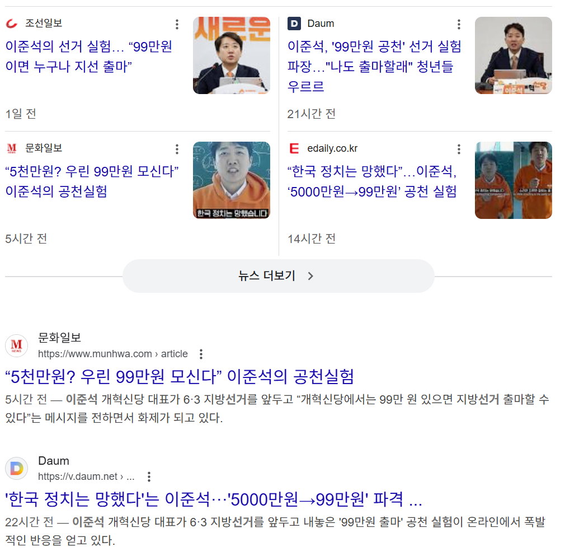Click the edaily red E logo icon
The height and width of the screenshot is (556, 565).
(x=294, y=148)
